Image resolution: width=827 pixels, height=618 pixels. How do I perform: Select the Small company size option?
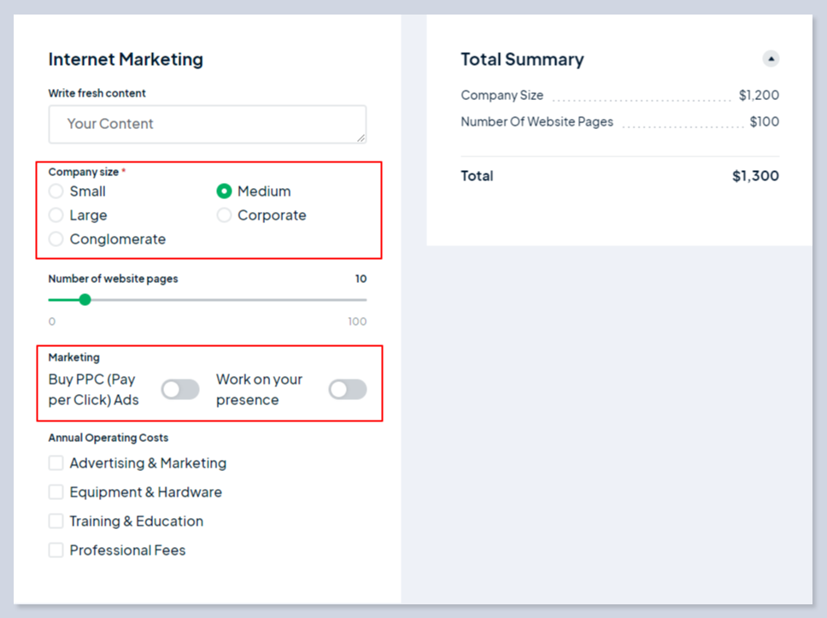click(56, 191)
